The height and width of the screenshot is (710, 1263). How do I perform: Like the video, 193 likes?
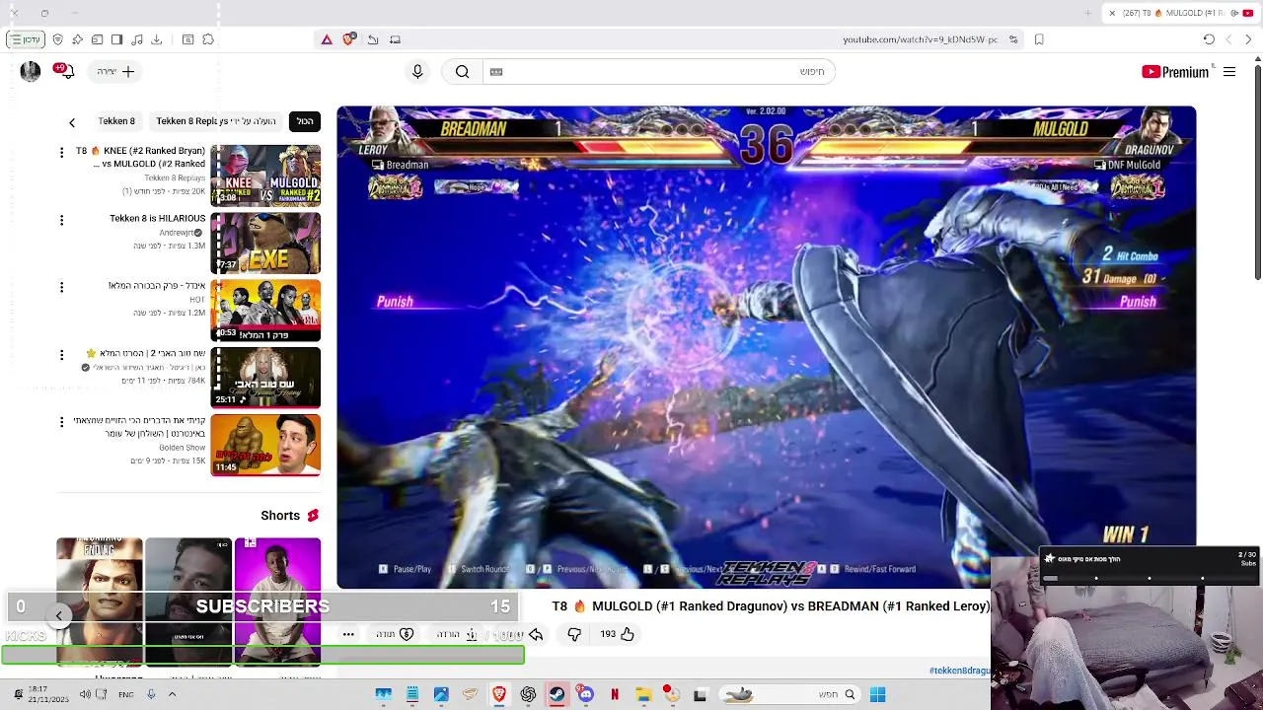coord(618,634)
